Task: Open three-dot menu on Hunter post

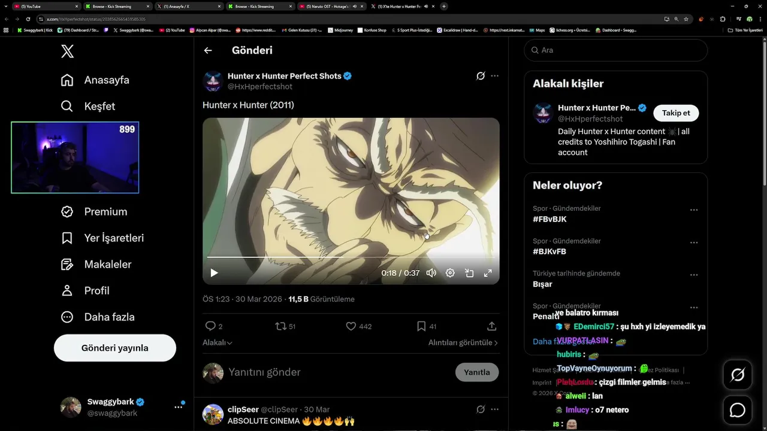Action: pyautogui.click(x=495, y=76)
